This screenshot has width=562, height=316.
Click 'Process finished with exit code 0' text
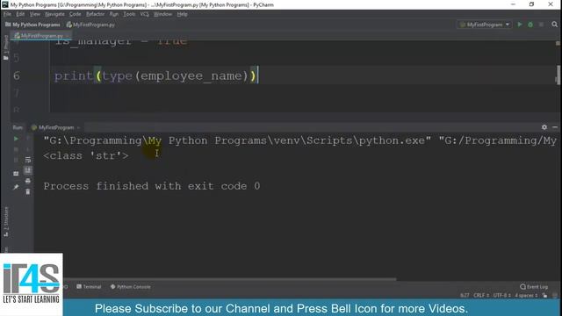point(152,186)
